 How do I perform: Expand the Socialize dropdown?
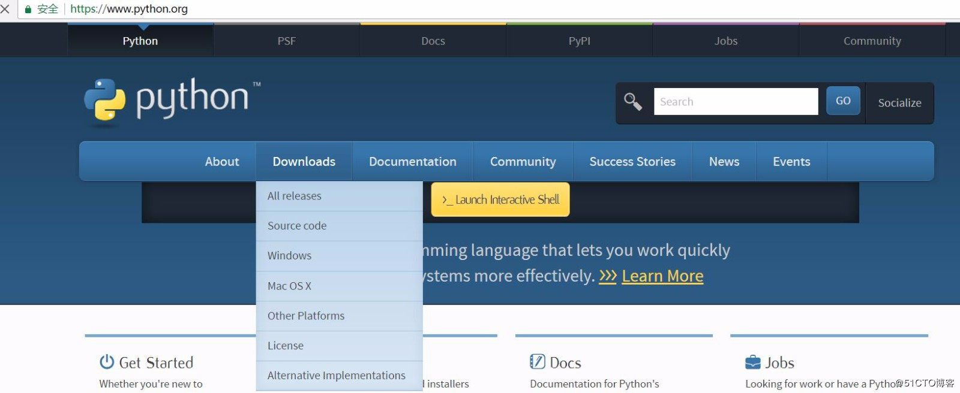pyautogui.click(x=899, y=103)
